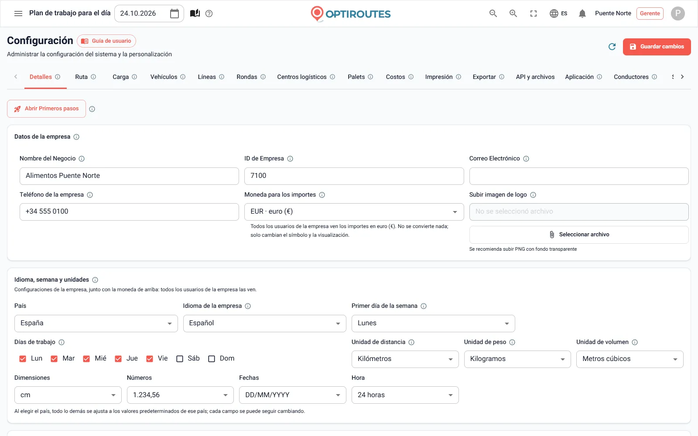Click info icon next to Abrir Primeros pasos
This screenshot has height=436, width=698.
point(92,109)
